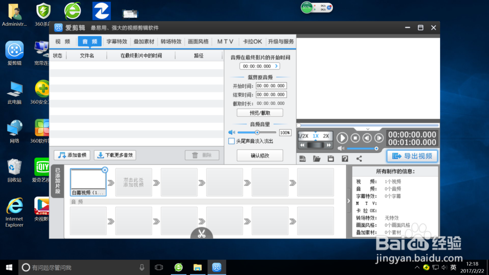Click the scissors cut icon
Image resolution: width=489 pixels, height=275 pixels.
pos(201,233)
